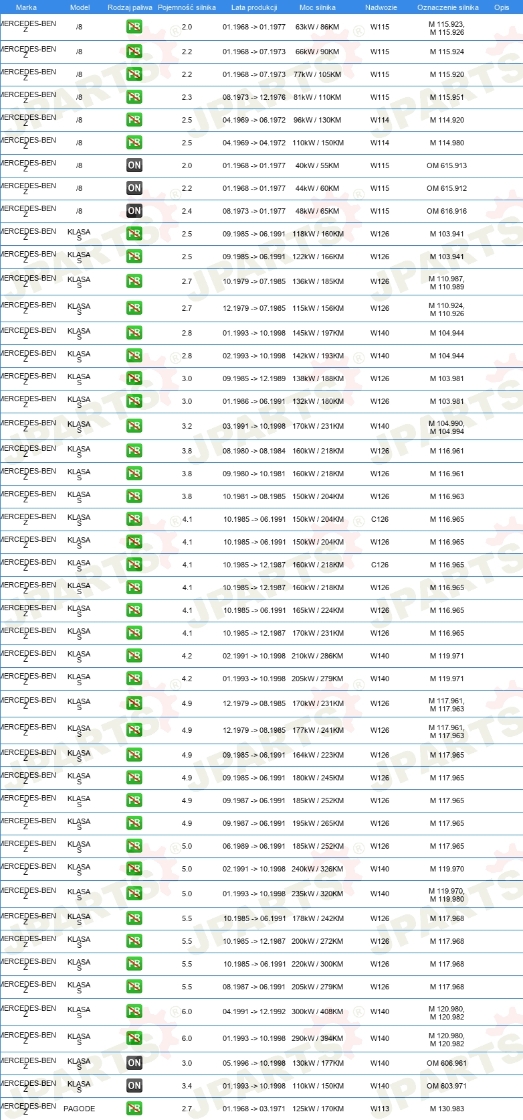The image size is (523, 1120).
Task: Click the power value 178kW / 242KM
Action: coord(318,918)
